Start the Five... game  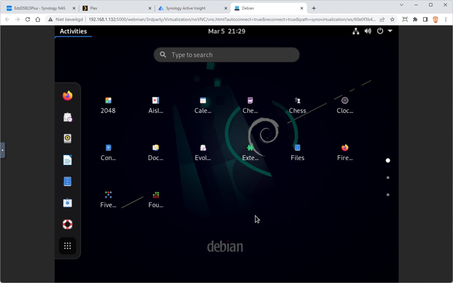coord(108,200)
